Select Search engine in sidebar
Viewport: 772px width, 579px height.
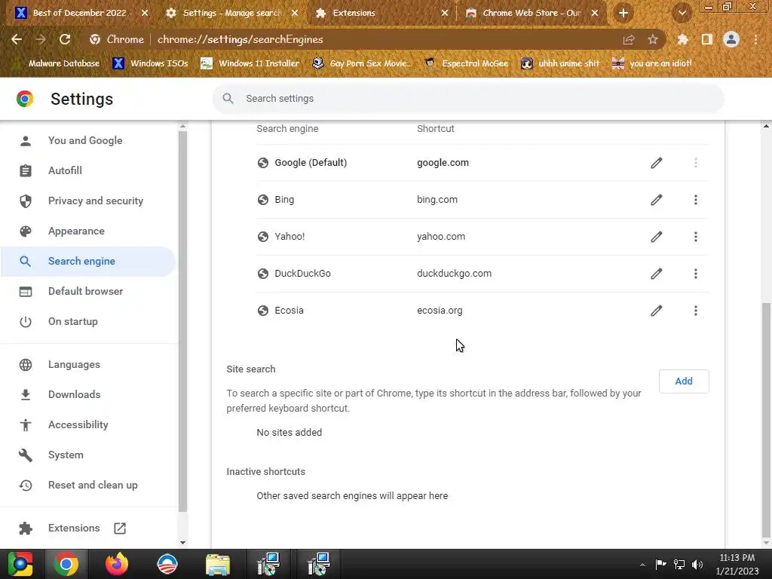(x=89, y=261)
